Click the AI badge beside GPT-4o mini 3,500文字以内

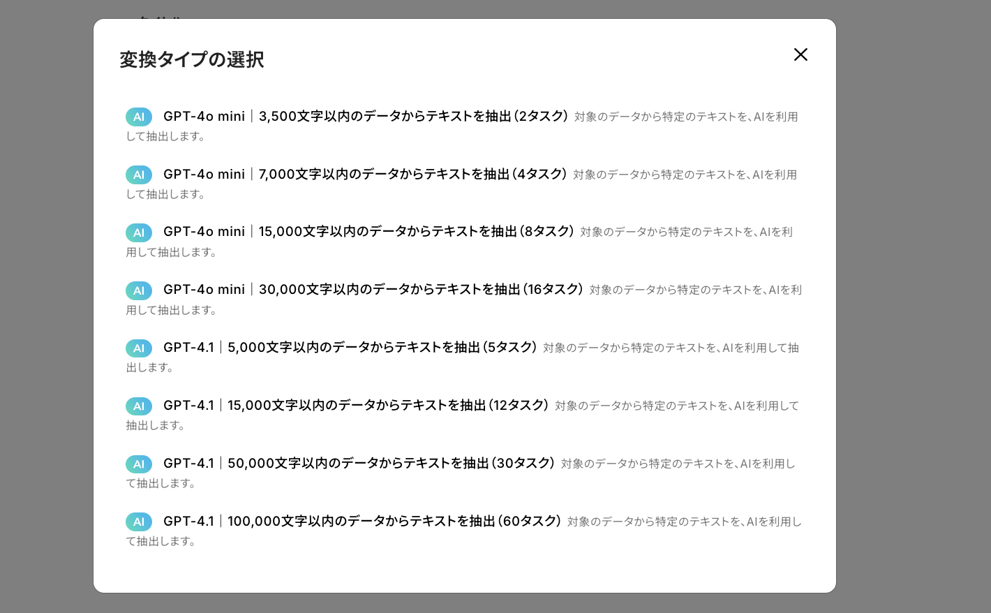[139, 117]
